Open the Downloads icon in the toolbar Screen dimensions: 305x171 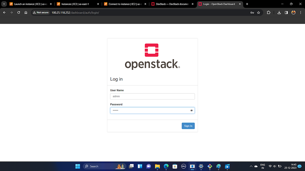[279, 12]
